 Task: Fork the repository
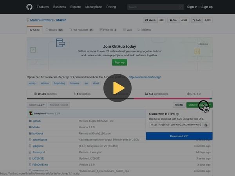pos(197,20)
